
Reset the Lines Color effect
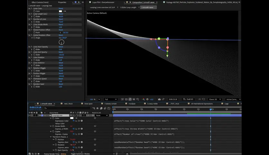61,8
